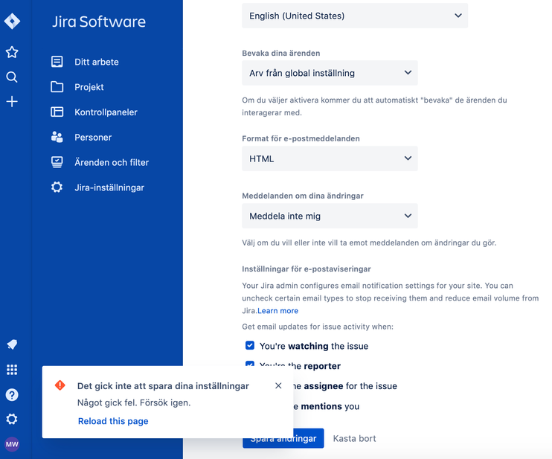Go to Ditt arbete
The image size is (552, 459).
97,62
